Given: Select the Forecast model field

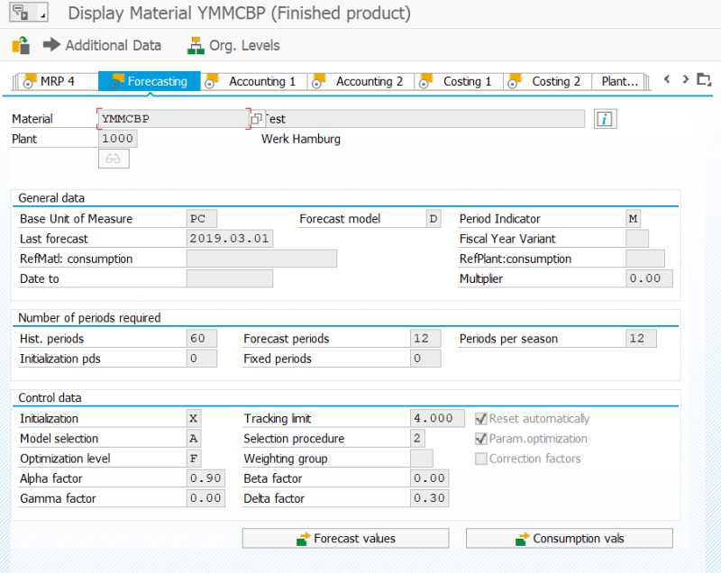Looking at the screenshot, I should (434, 219).
